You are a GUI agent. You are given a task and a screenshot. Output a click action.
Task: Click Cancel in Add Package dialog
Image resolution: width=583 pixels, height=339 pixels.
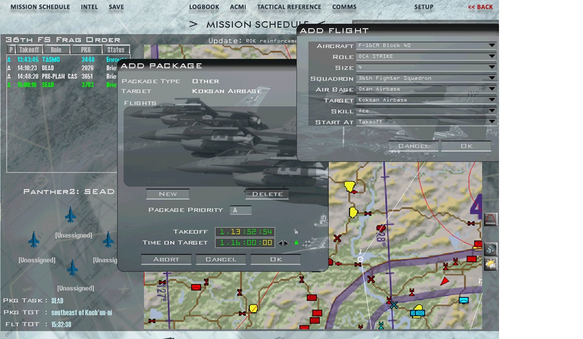pos(221,259)
